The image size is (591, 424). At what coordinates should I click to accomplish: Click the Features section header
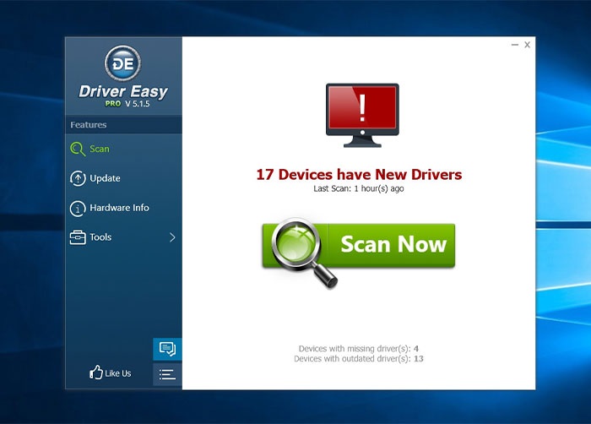coord(123,125)
